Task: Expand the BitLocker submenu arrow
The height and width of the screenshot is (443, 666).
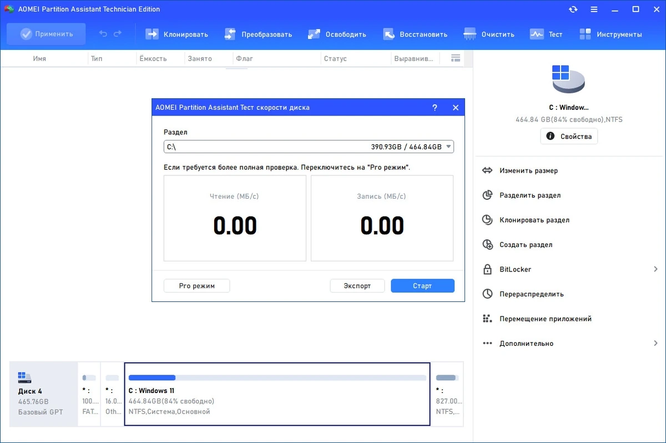Action: tap(655, 269)
